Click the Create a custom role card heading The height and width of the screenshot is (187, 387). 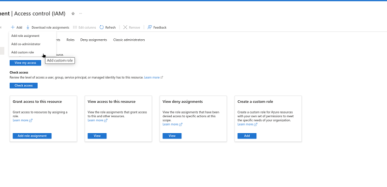pos(255,102)
